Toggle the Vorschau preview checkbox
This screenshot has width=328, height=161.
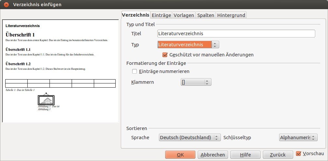pos(299,154)
